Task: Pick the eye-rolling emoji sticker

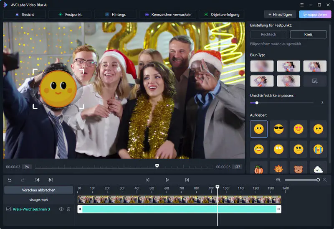Action: 278,149
